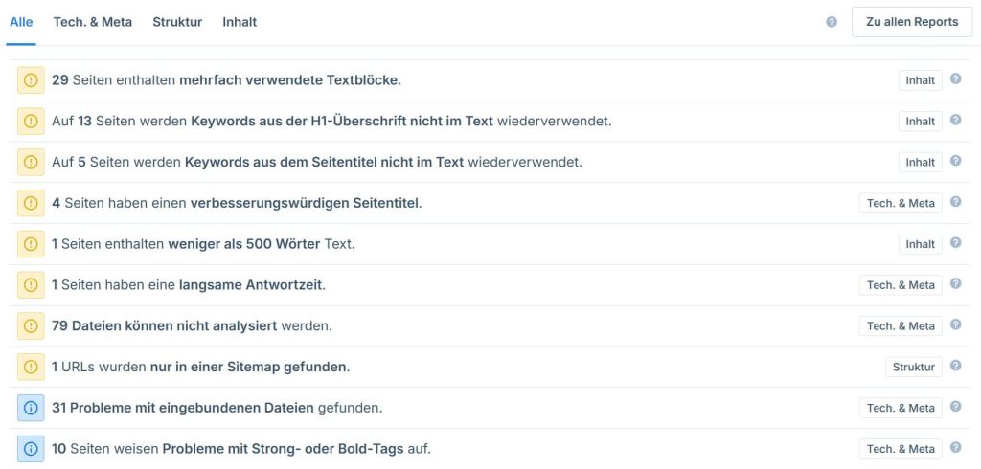
Task: Click Struktur tag on the Sitemap row
Action: [913, 367]
